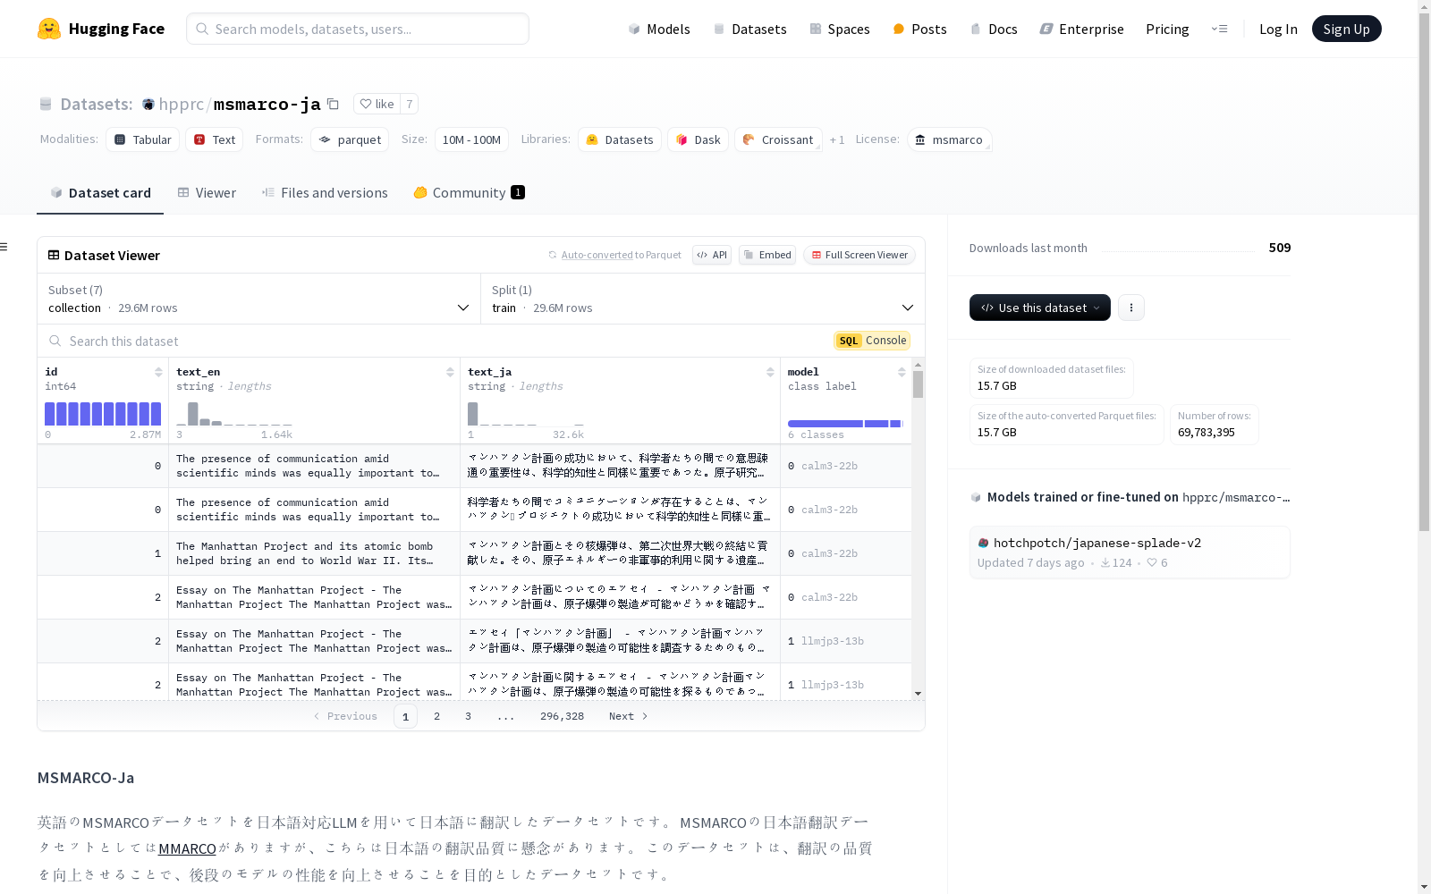Click Previous page in viewer pagination
1431x894 pixels.
(345, 716)
